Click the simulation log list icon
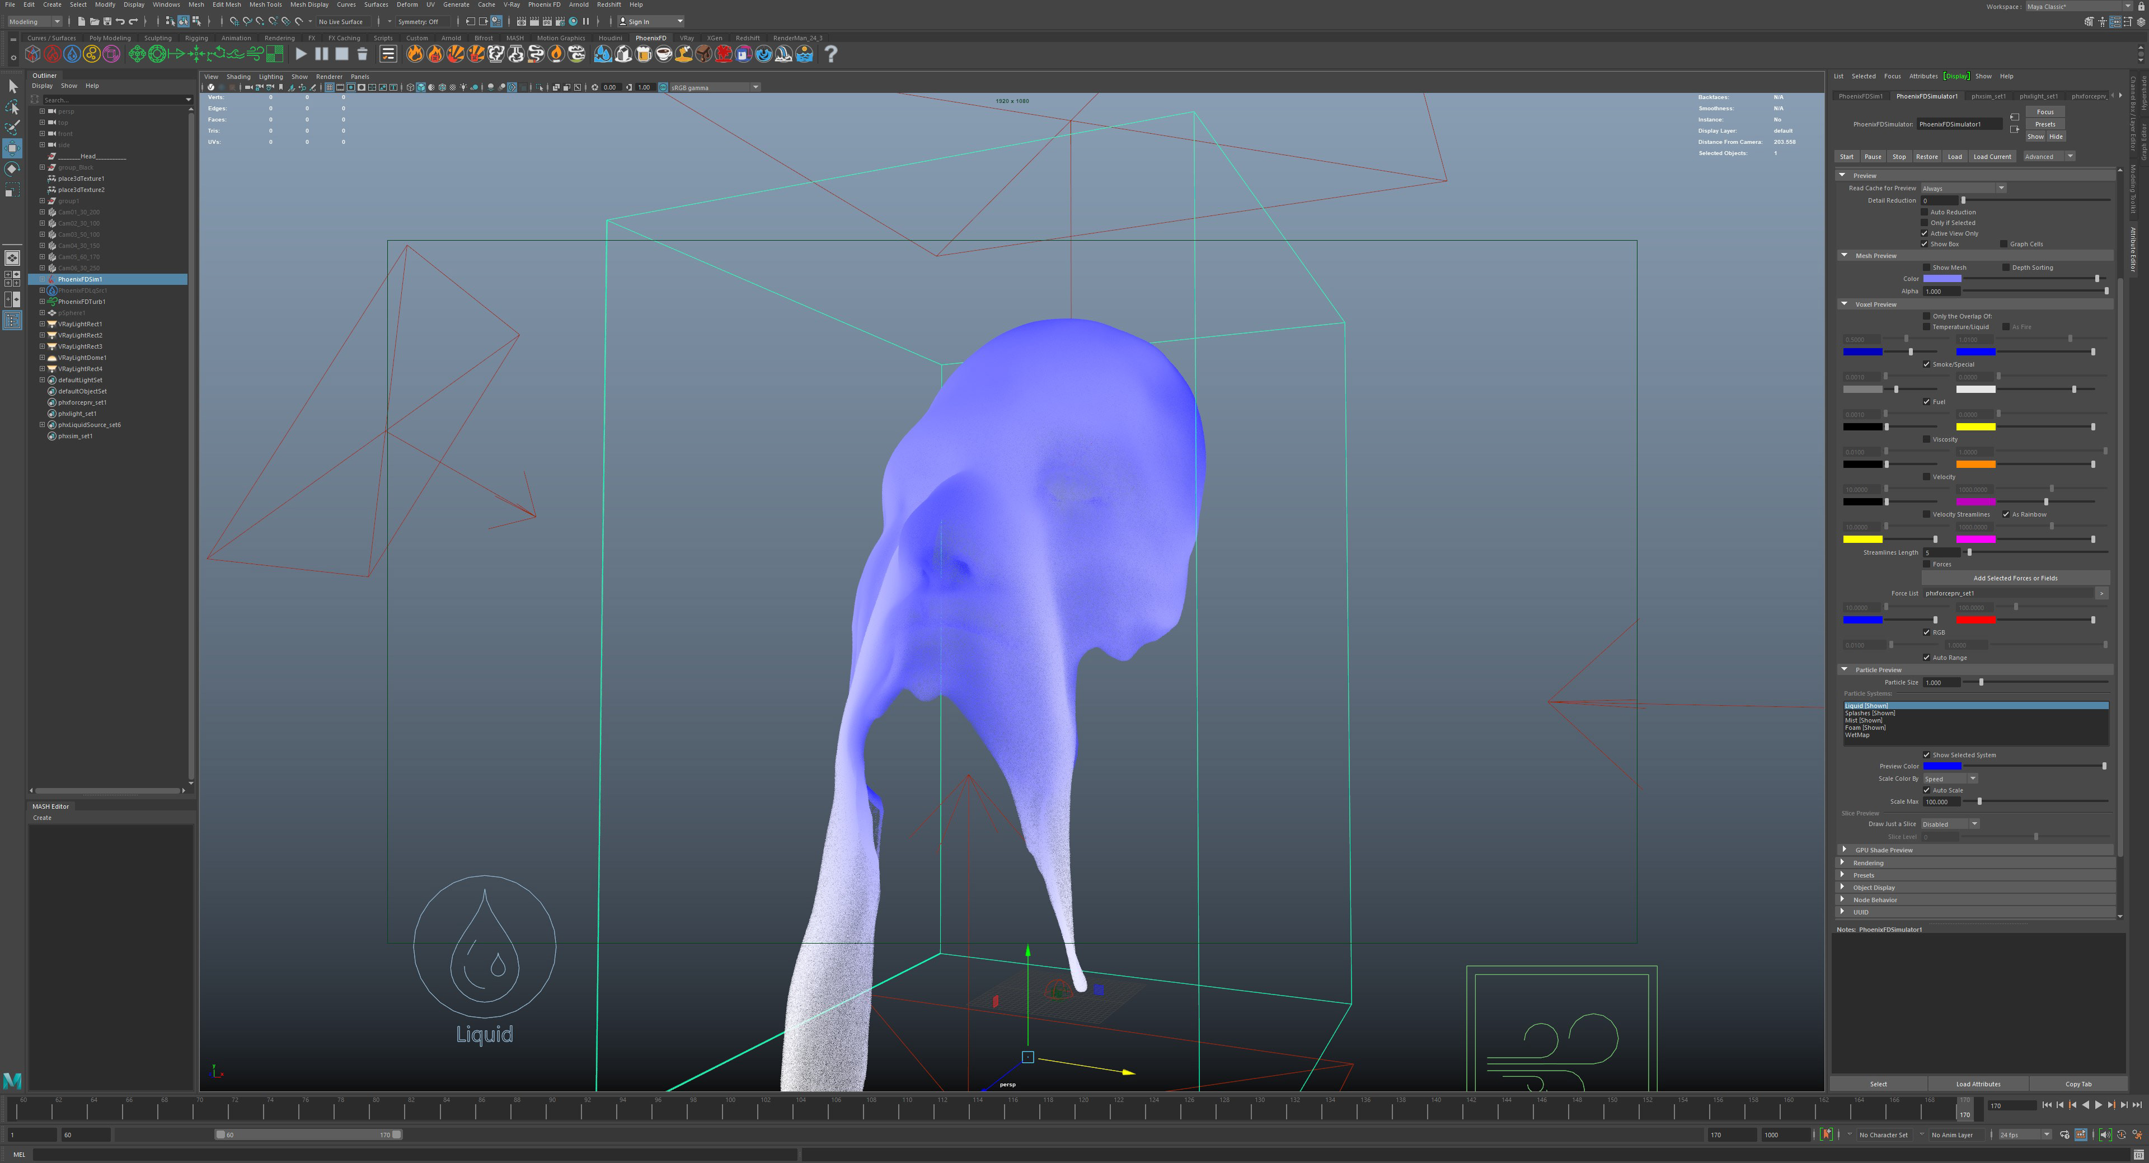 (x=388, y=54)
